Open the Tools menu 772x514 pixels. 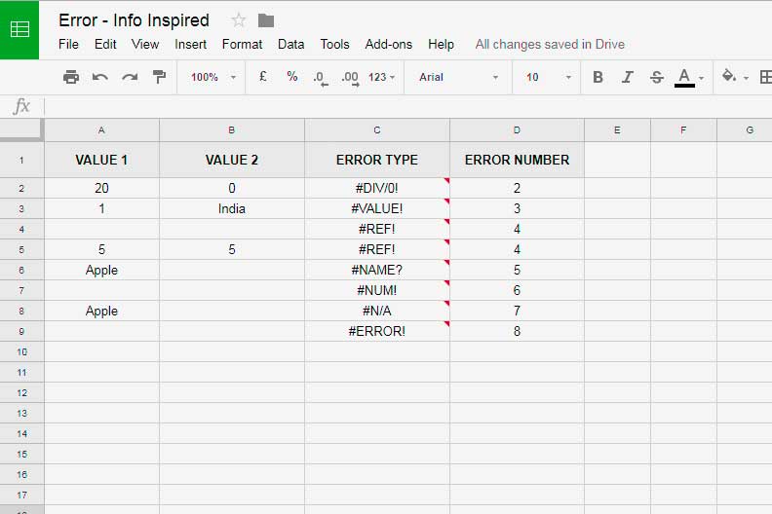(334, 44)
